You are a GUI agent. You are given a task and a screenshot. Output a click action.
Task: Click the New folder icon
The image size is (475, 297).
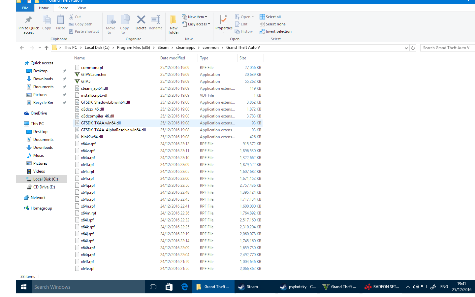pos(174,20)
